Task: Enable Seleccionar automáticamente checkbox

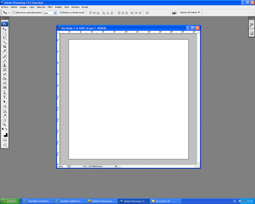Action: click(x=14, y=13)
